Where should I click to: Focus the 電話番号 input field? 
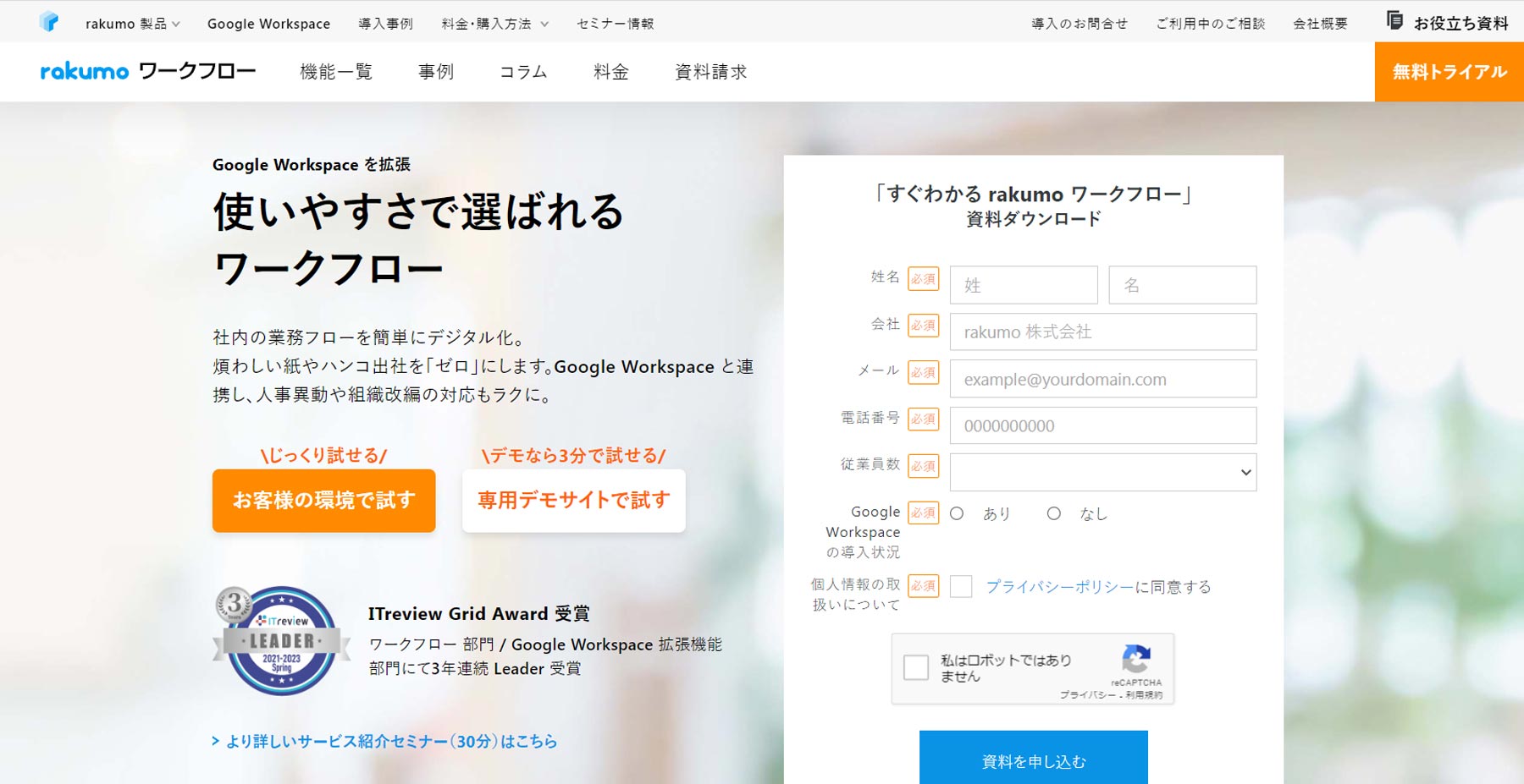pyautogui.click(x=1103, y=425)
